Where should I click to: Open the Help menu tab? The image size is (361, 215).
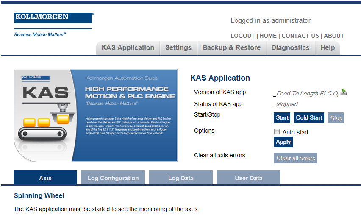pyautogui.click(x=328, y=47)
